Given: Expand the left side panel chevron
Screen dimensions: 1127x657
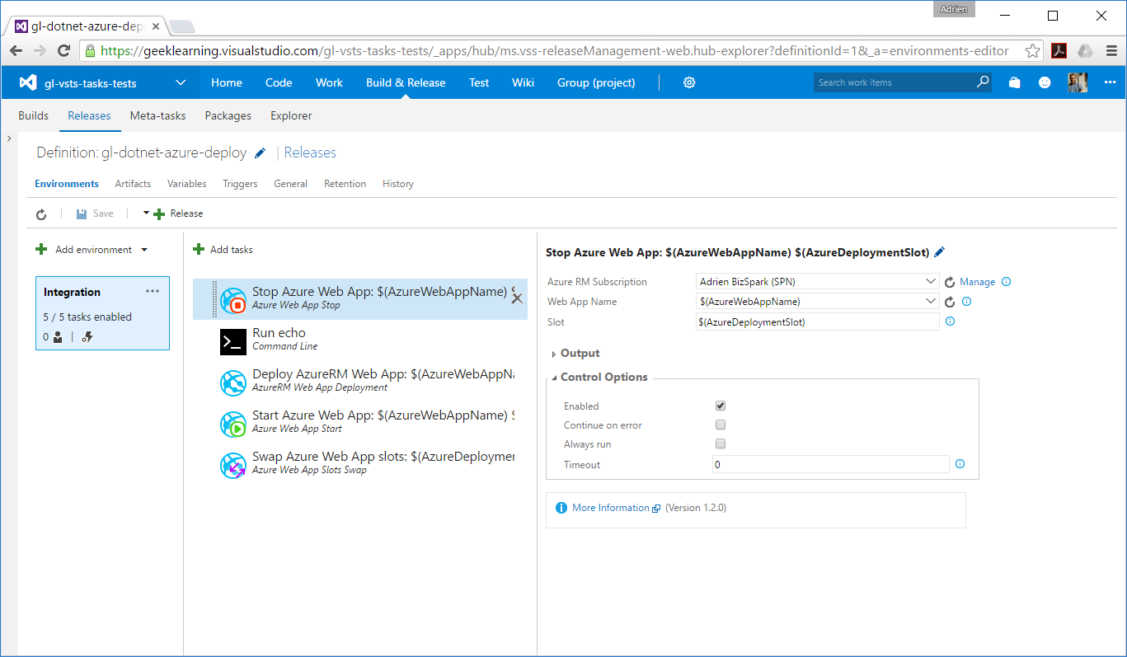Looking at the screenshot, I should [9, 138].
